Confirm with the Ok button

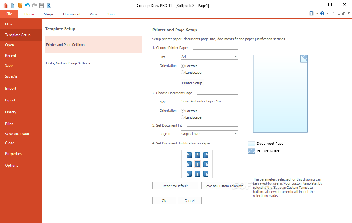point(164,201)
